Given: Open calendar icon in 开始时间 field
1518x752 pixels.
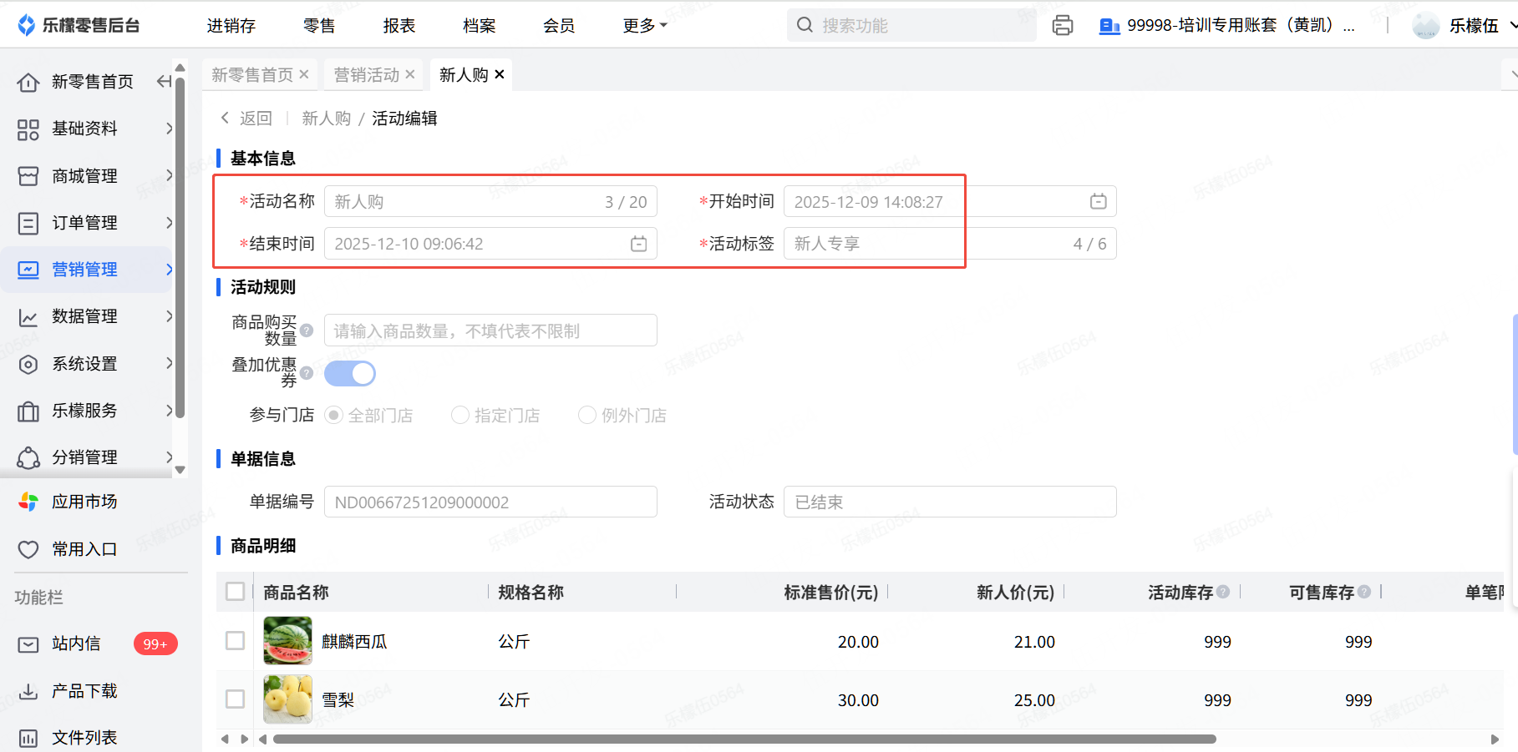Looking at the screenshot, I should coord(1099,201).
